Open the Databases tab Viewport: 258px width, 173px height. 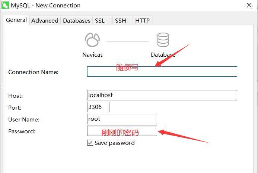coord(77,21)
